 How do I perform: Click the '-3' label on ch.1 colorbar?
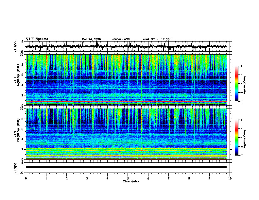tap(241, 66)
